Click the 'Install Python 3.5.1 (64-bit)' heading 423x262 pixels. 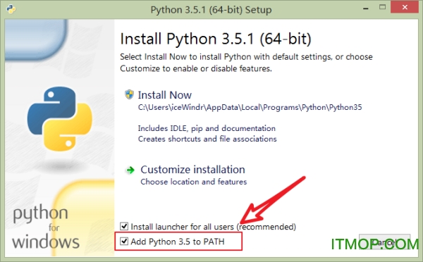pos(216,39)
